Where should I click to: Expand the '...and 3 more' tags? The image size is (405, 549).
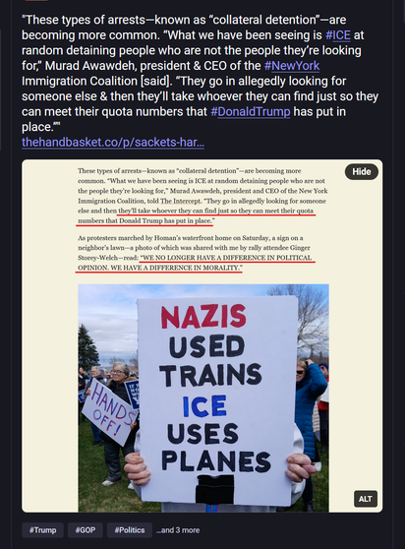tap(178, 530)
